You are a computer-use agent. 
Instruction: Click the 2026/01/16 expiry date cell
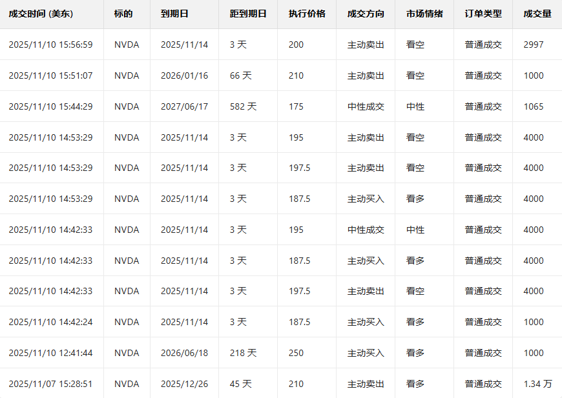[x=184, y=75]
